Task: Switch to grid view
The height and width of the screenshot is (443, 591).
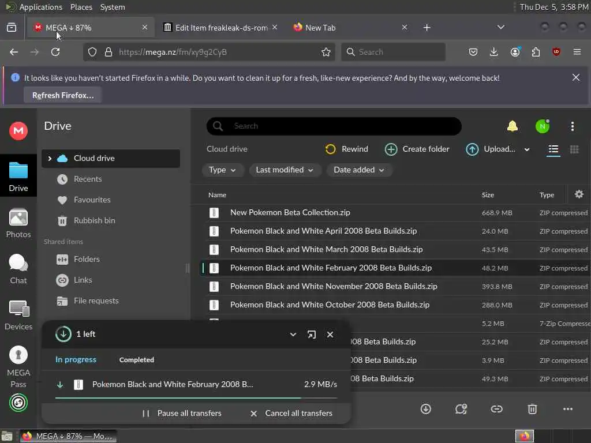Action: coord(574,149)
